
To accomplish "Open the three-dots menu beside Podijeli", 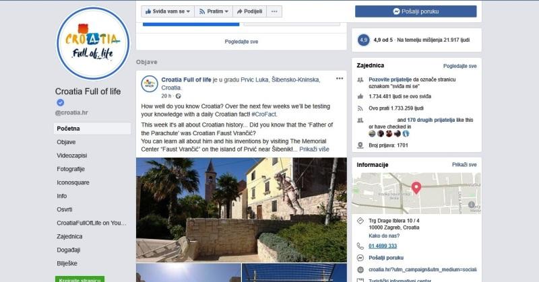I will pyautogui.click(x=274, y=11).
